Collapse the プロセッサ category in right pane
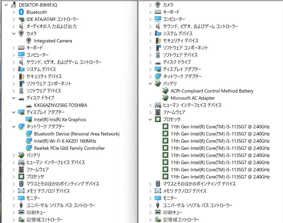283x223 pixels. (150, 119)
